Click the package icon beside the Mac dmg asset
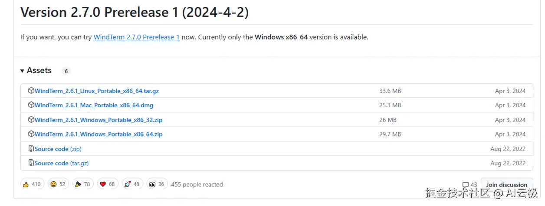The width and height of the screenshot is (545, 206). (x=31, y=105)
